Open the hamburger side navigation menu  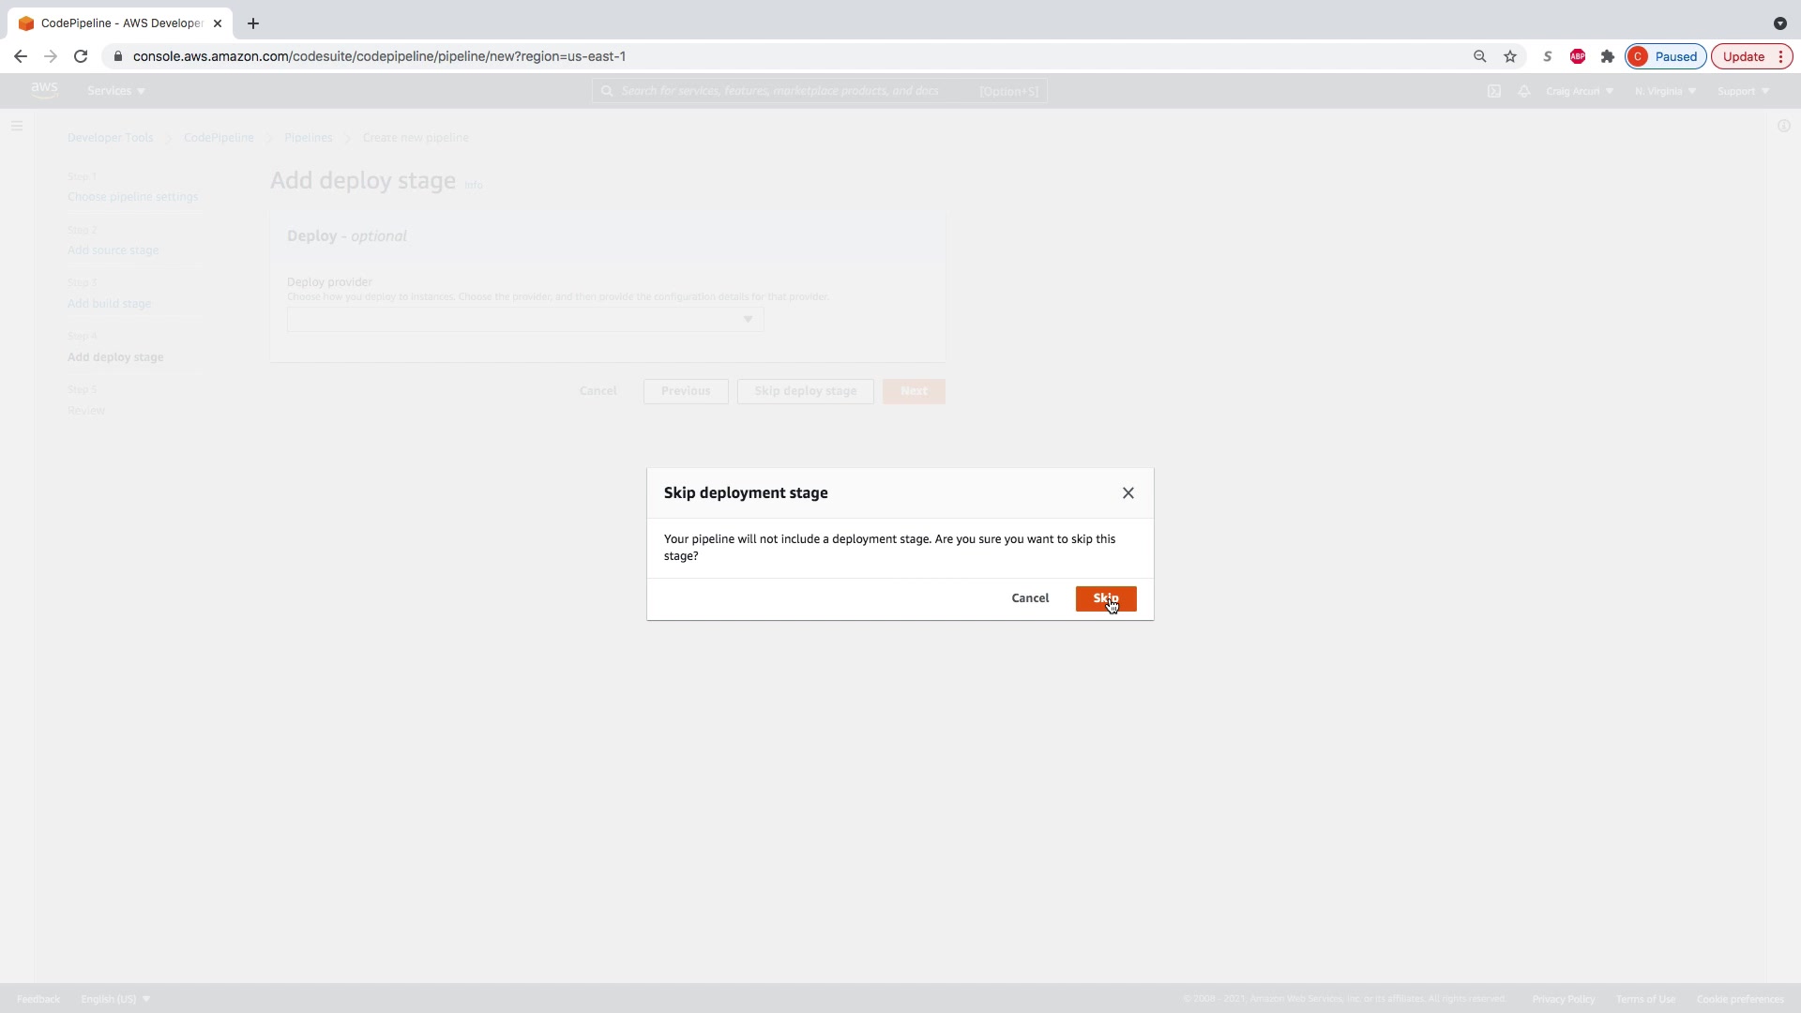pos(17,126)
